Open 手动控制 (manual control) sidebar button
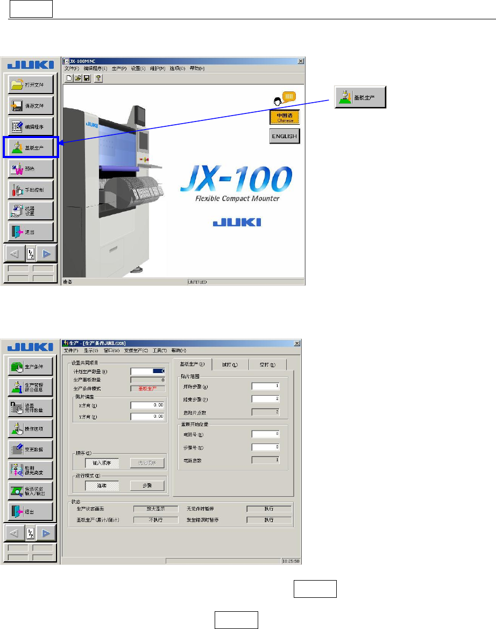This screenshot has width=496, height=629. 31,190
